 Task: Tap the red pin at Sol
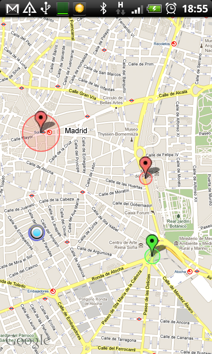tap(41, 121)
